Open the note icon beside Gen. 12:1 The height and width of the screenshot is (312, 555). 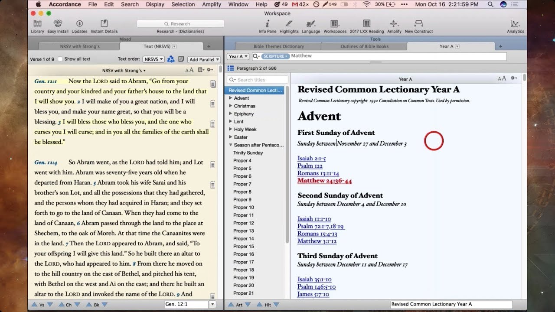(x=212, y=83)
